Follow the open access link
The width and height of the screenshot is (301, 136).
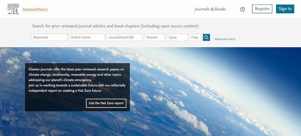[171, 26]
